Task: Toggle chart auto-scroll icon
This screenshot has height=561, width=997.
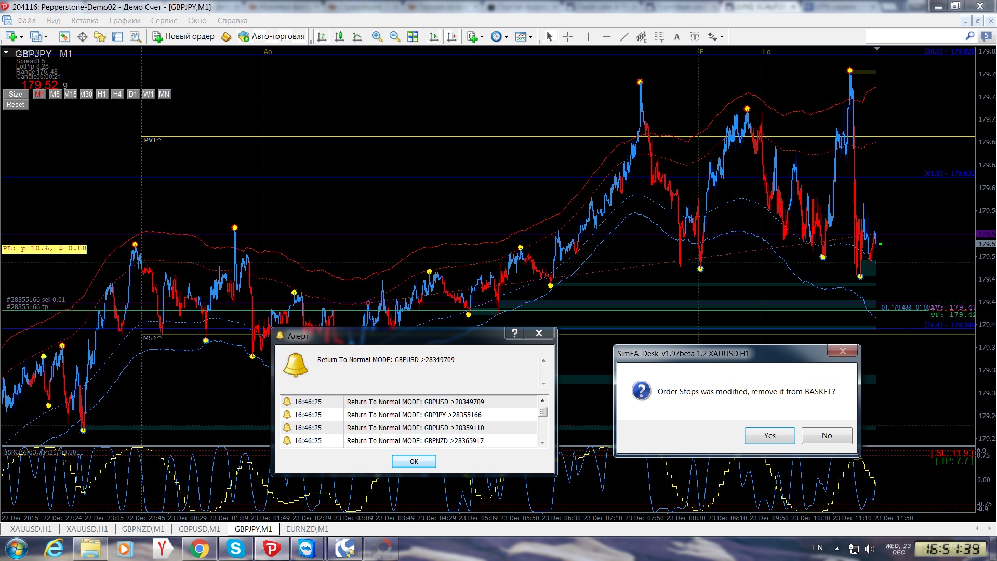Action: point(434,36)
